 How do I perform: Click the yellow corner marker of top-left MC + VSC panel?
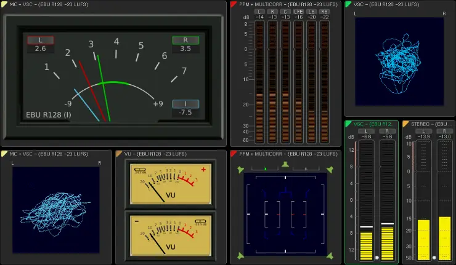pos(4,4)
